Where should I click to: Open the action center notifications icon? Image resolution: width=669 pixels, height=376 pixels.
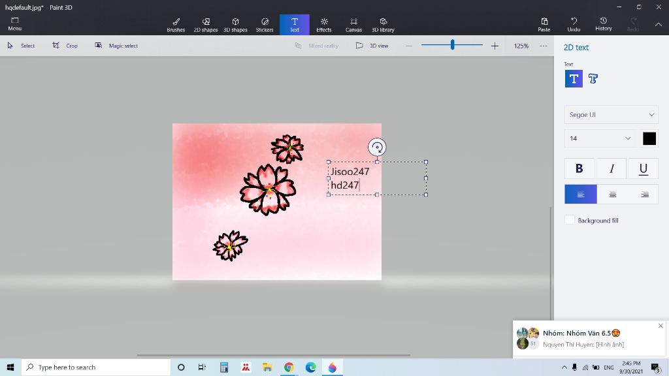tap(655, 367)
